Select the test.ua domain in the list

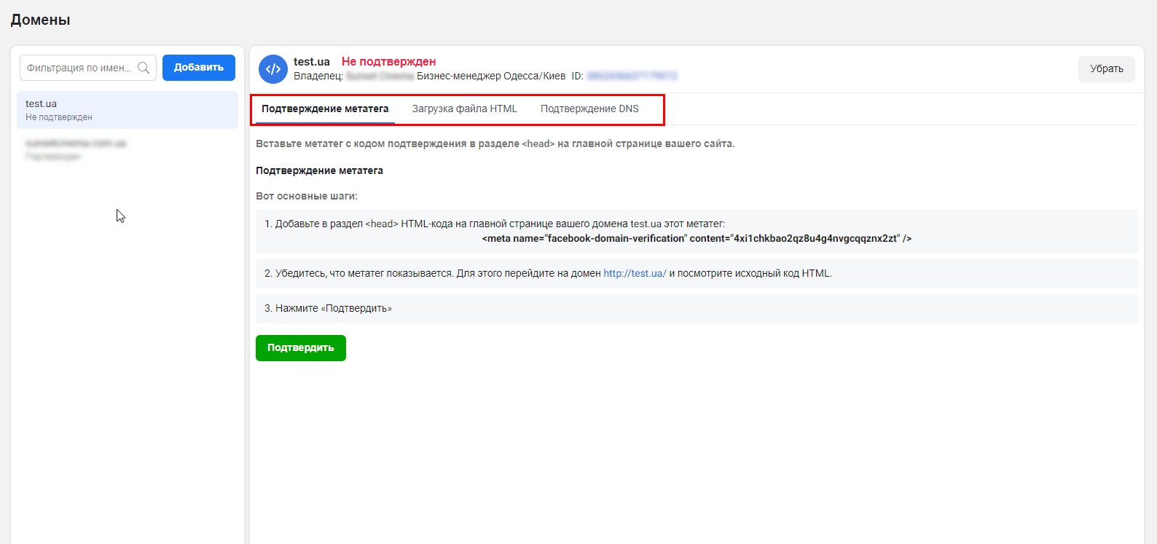click(128, 110)
